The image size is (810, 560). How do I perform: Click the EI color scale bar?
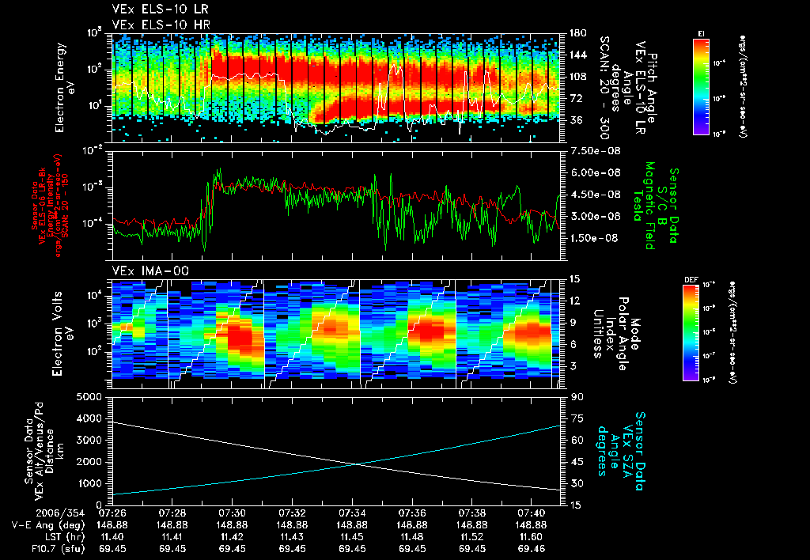click(x=701, y=86)
